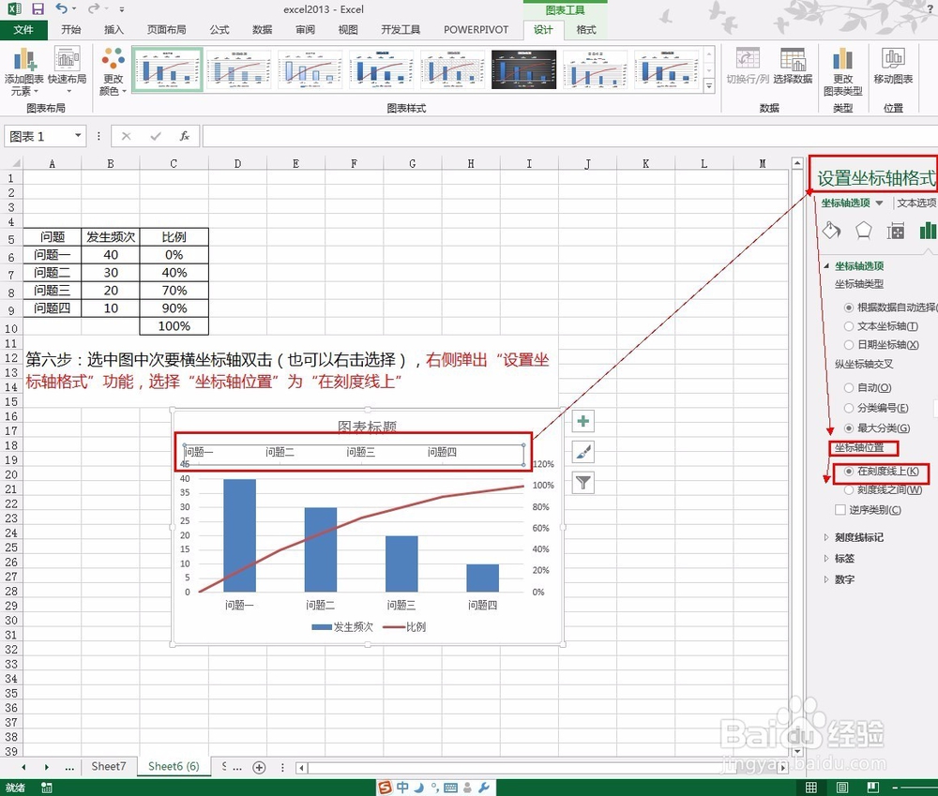Open Size & Properties icon in format pane
This screenshot has width=938, height=796.
[x=896, y=231]
